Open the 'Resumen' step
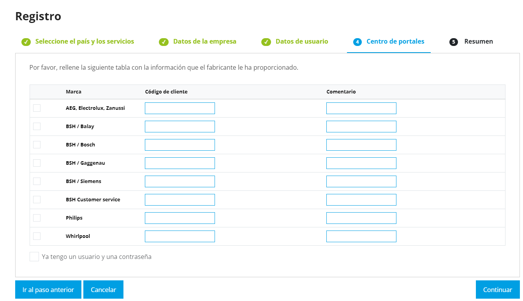Image resolution: width=523 pixels, height=301 pixels. click(x=479, y=41)
